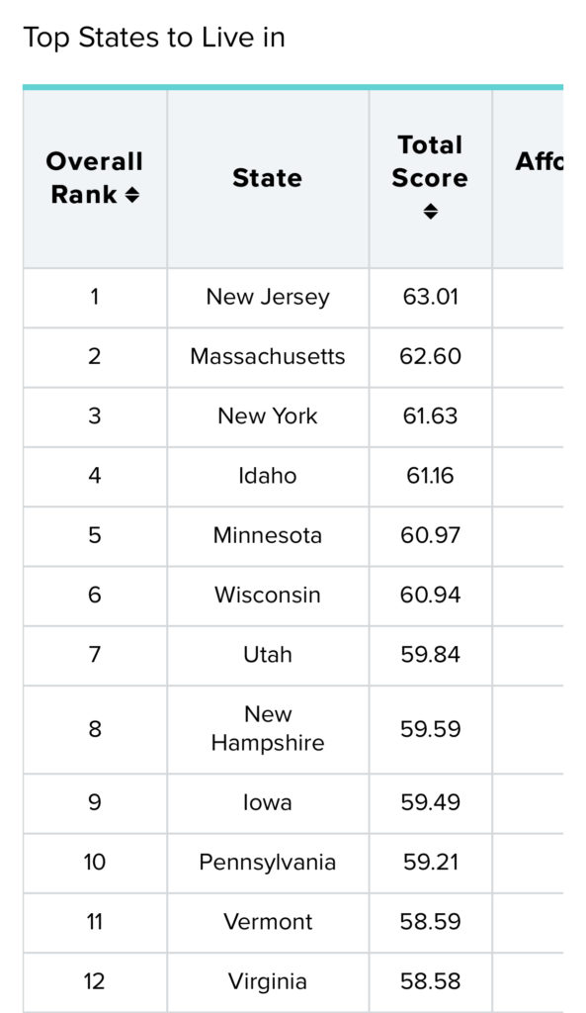Click the New York row state name

click(268, 416)
